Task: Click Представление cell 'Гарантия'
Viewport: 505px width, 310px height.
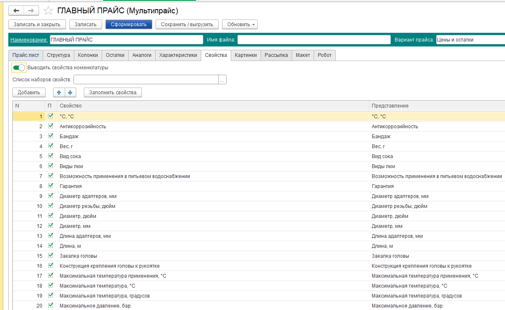Action: pos(437,186)
